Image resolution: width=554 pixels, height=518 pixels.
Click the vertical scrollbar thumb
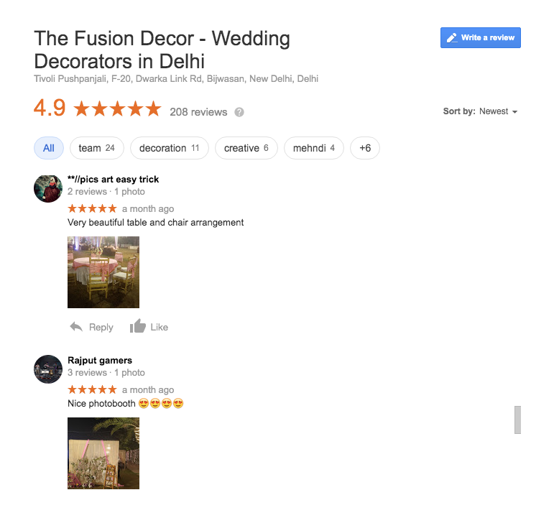point(517,420)
